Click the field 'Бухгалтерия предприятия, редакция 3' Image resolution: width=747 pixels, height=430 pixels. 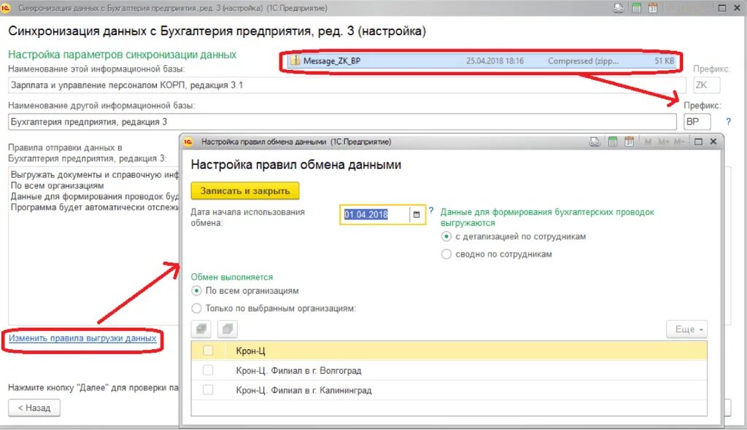[x=342, y=122]
